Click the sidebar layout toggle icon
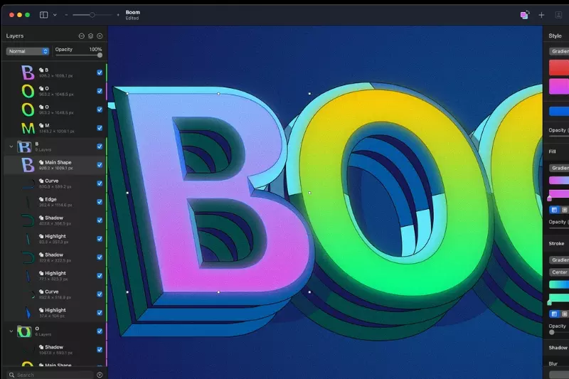The image size is (569, 379). point(44,14)
